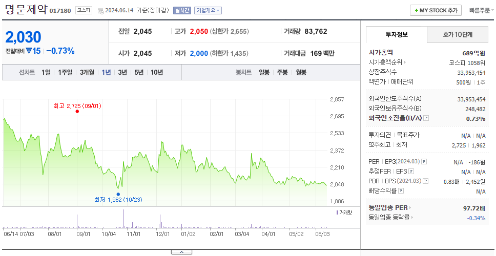Viewport: 496px width, 256px height.
Task: Switch to the 투자정보 tab
Action: tap(397, 35)
